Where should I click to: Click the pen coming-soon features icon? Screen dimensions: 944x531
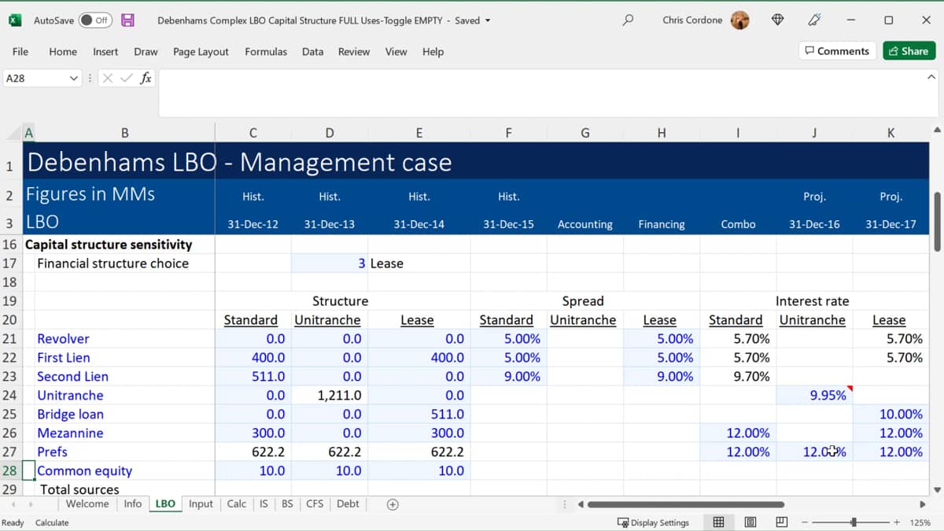point(815,20)
